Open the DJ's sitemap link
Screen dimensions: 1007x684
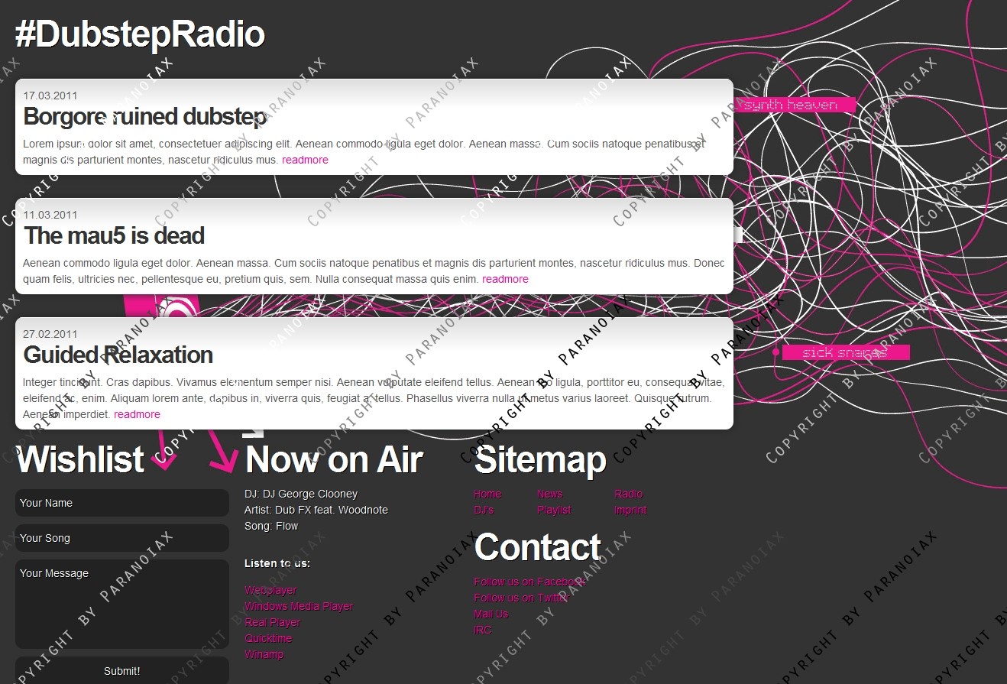pos(484,510)
